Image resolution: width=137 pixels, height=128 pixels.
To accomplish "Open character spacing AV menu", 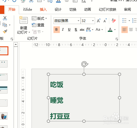I will (x=90, y=30).
